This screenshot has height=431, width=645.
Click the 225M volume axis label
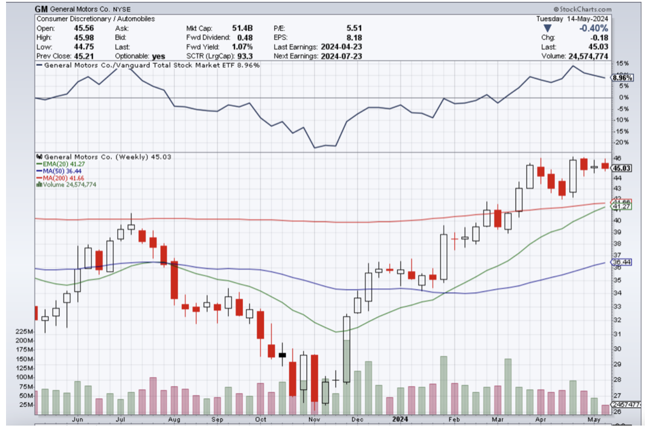25,331
